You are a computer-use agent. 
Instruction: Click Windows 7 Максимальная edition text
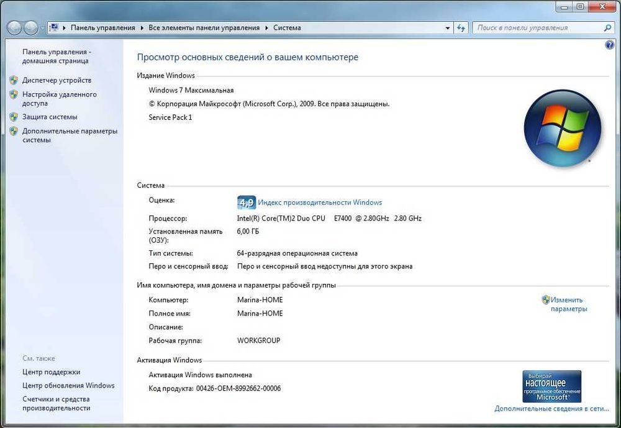[x=191, y=90]
